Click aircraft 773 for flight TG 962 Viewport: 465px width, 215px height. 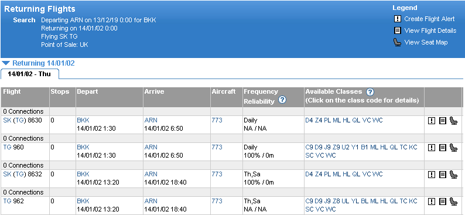(x=217, y=201)
